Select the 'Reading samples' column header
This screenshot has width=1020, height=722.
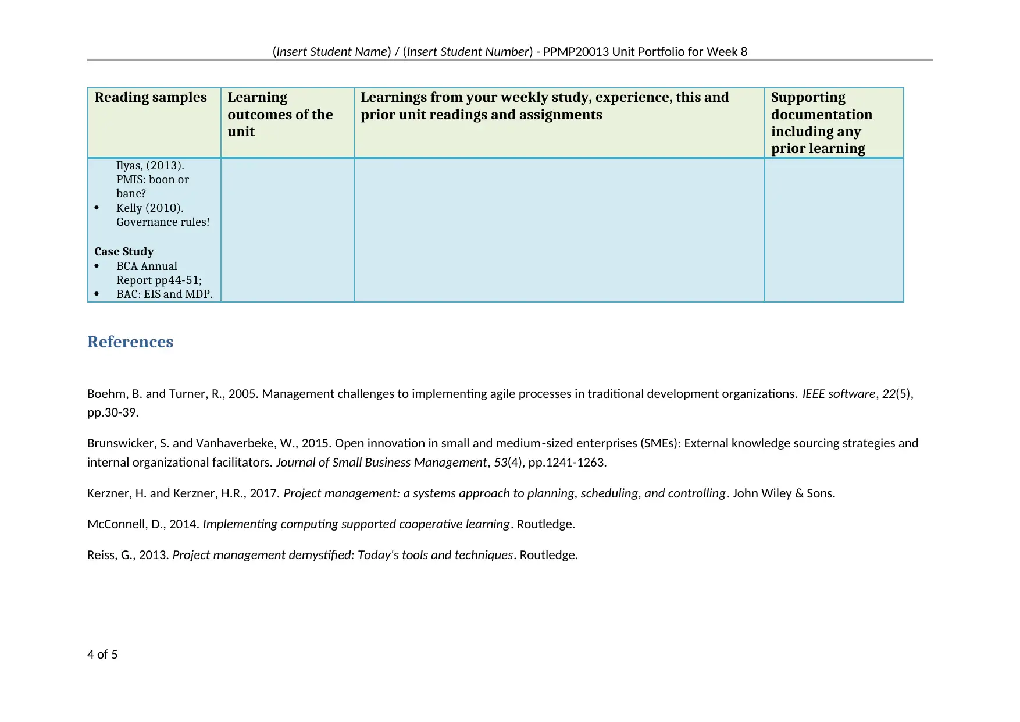(x=154, y=122)
